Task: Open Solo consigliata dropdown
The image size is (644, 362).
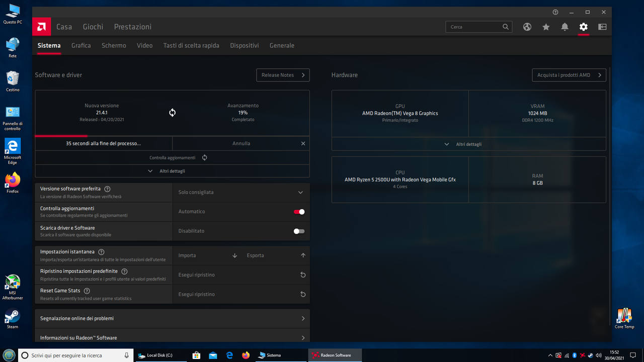Action: click(241, 192)
